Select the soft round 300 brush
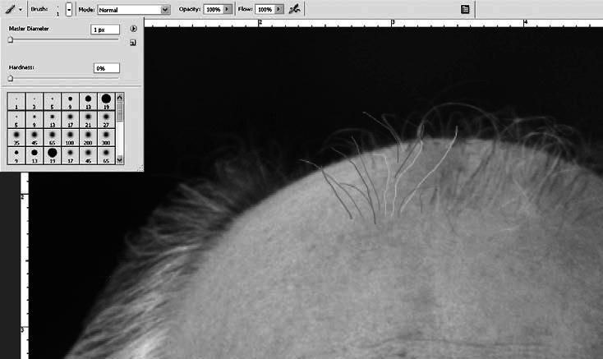The image size is (603, 359). coord(106,138)
